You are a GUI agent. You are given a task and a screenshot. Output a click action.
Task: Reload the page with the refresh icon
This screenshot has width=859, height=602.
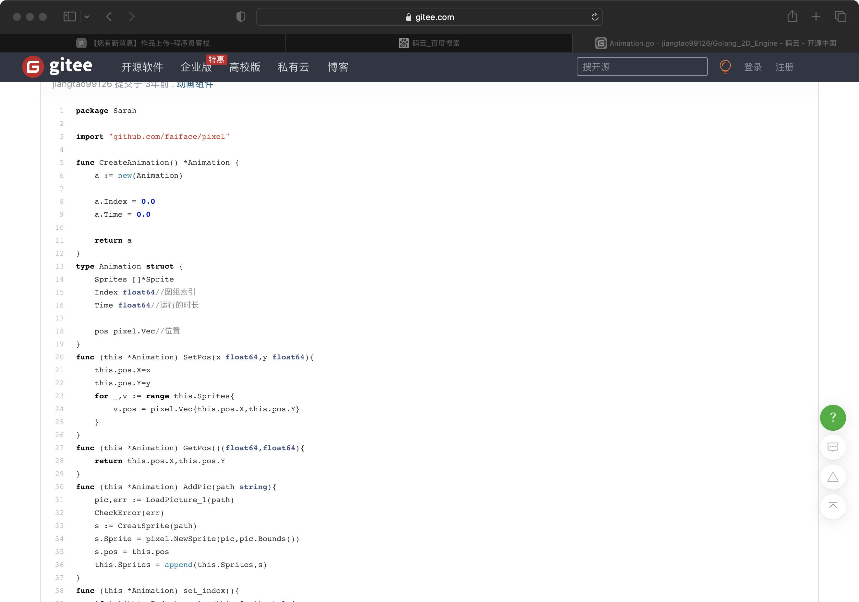coord(595,17)
